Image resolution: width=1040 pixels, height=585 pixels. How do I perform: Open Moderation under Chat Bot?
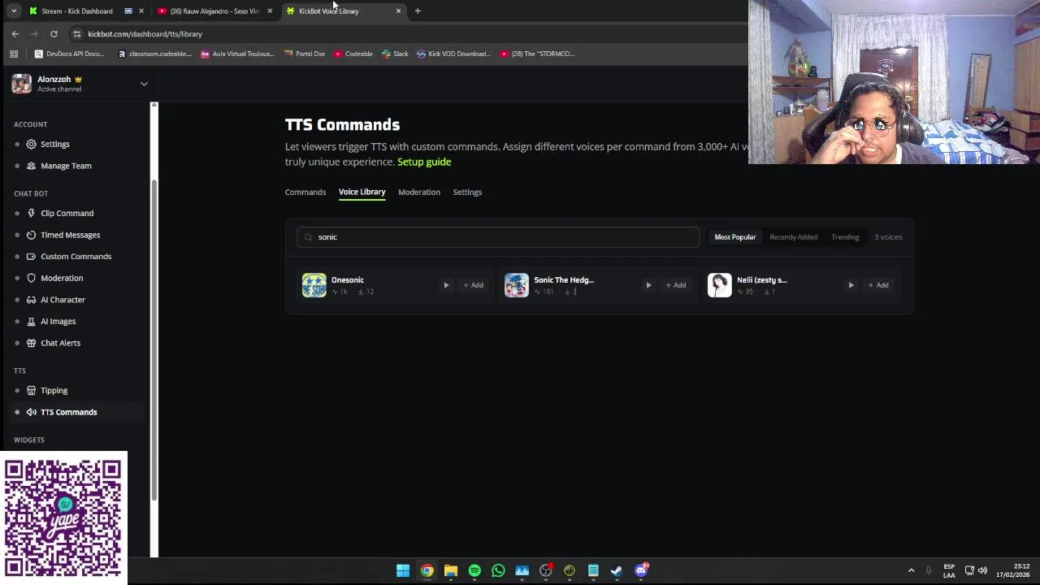61,278
